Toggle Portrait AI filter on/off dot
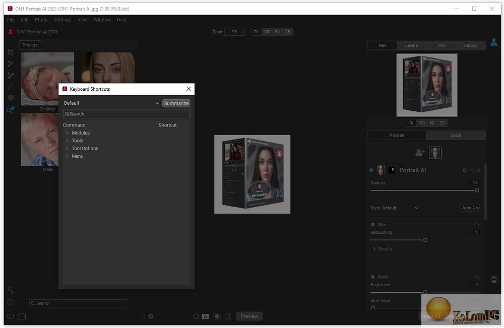The width and height of the screenshot is (504, 328). [x=371, y=170]
